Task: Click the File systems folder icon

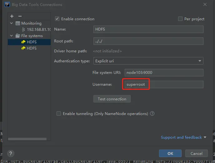Action: (18, 36)
